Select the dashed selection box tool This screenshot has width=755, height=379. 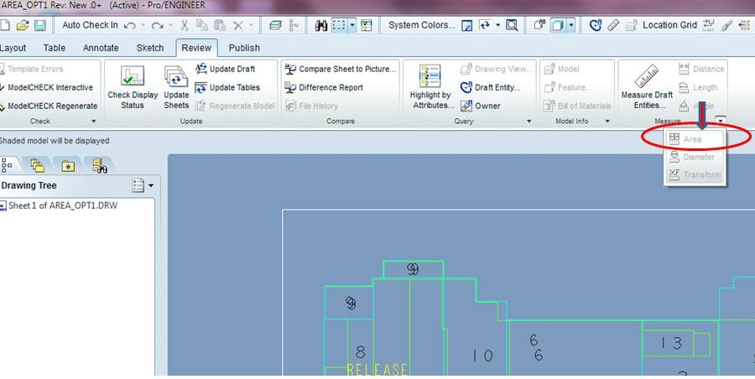coord(340,25)
